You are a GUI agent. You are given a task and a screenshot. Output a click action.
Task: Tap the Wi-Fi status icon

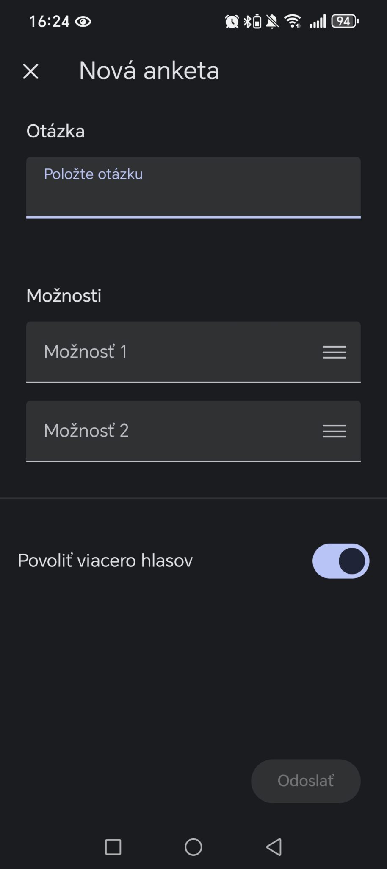click(x=293, y=21)
